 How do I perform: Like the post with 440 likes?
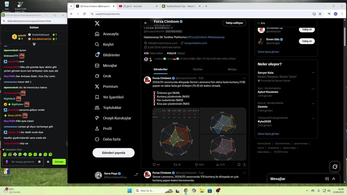pyautogui.click(x=199, y=164)
